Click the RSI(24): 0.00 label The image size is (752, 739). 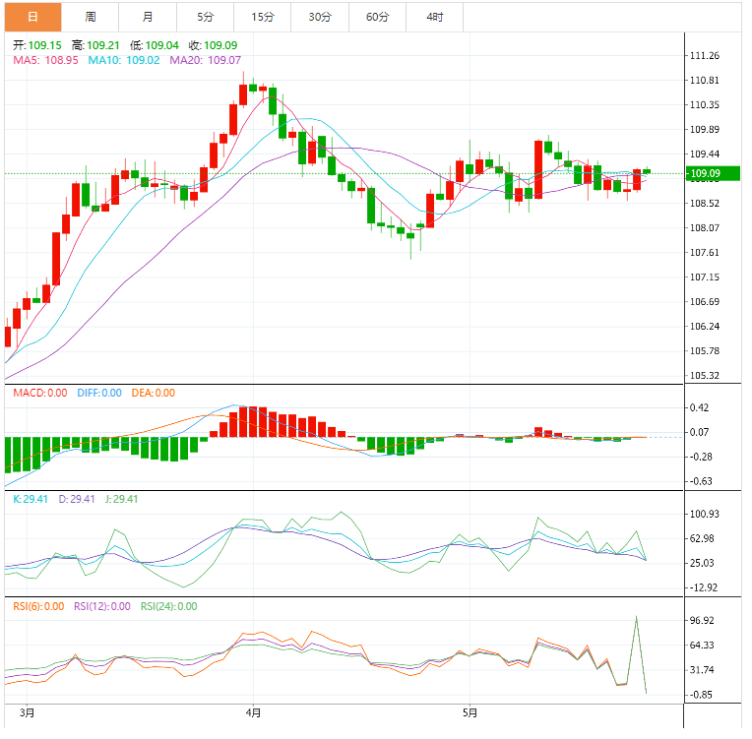click(168, 606)
